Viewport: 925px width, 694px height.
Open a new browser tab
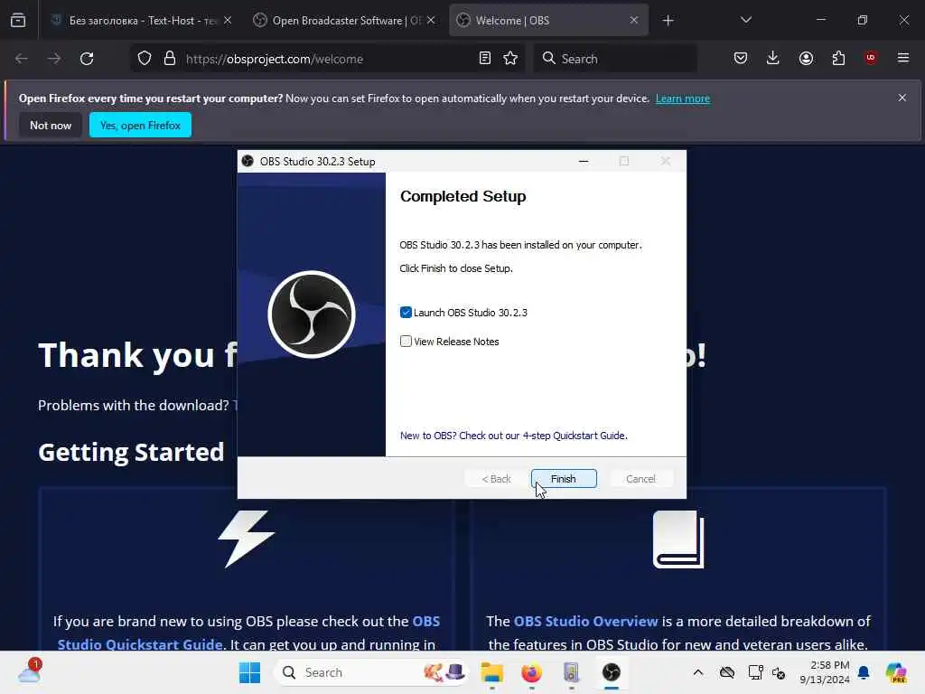[x=668, y=21]
